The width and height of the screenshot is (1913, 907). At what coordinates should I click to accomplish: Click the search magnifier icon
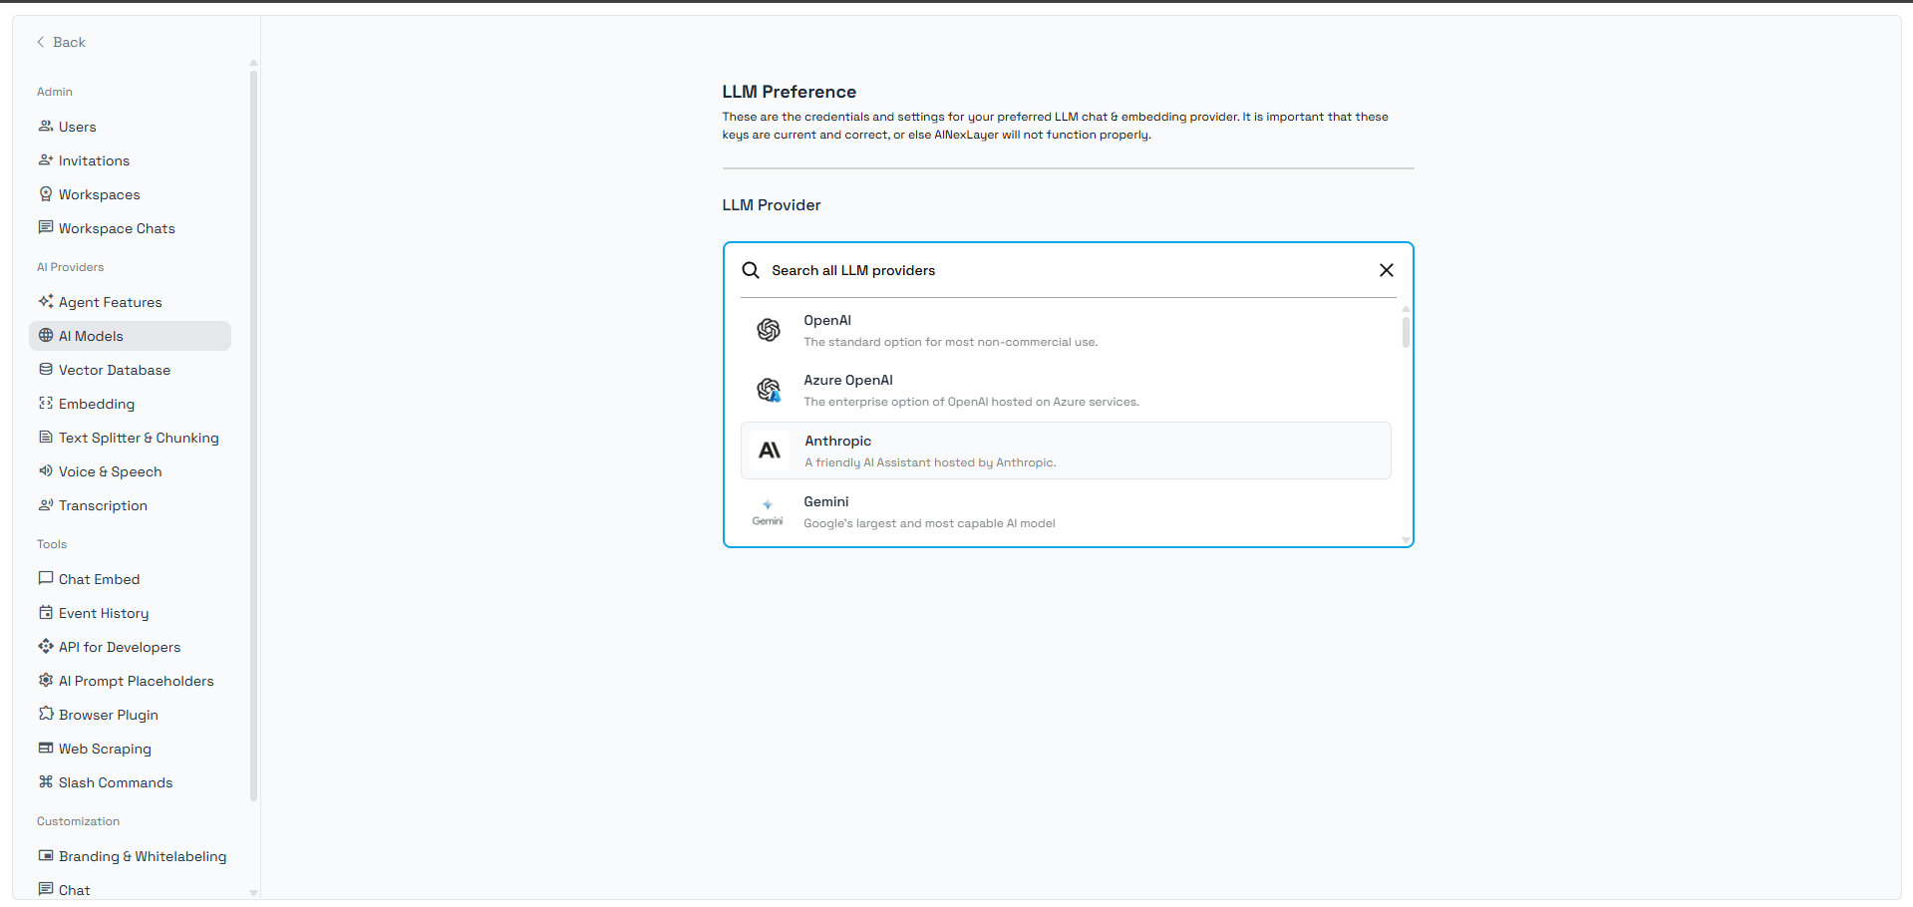pos(751,270)
